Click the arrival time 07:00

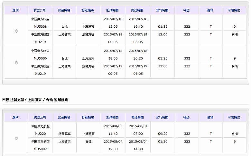[x=138, y=134]
